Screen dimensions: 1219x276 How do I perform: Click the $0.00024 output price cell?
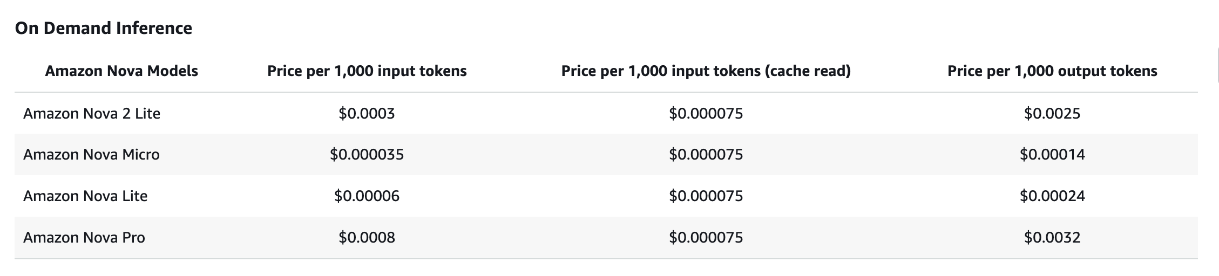pyautogui.click(x=1052, y=196)
